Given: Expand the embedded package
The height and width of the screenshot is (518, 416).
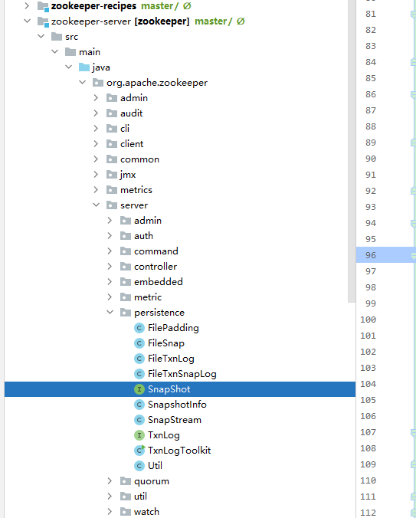Looking at the screenshot, I should [x=110, y=281].
